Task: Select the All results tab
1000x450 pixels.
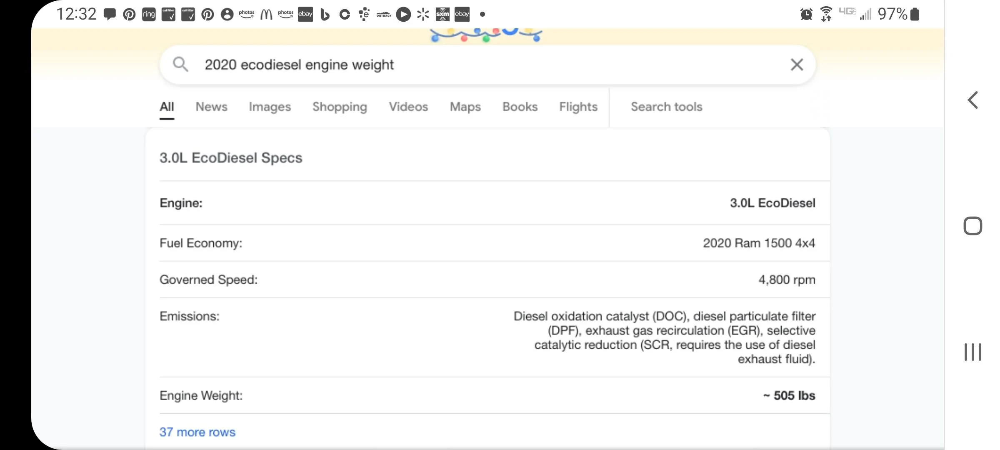Action: pos(167,107)
